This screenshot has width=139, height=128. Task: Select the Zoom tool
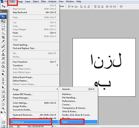click(3, 108)
